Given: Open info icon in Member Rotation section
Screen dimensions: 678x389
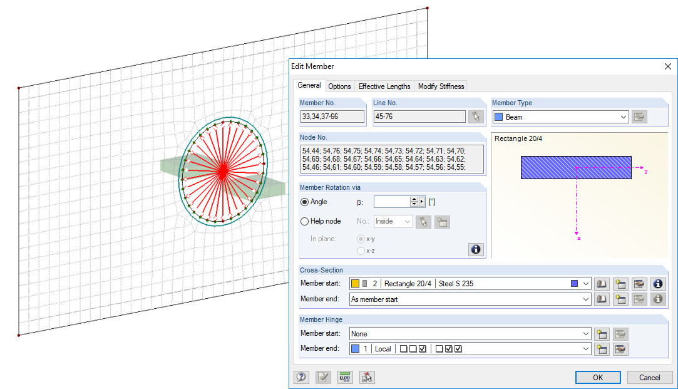Looking at the screenshot, I should [x=476, y=249].
